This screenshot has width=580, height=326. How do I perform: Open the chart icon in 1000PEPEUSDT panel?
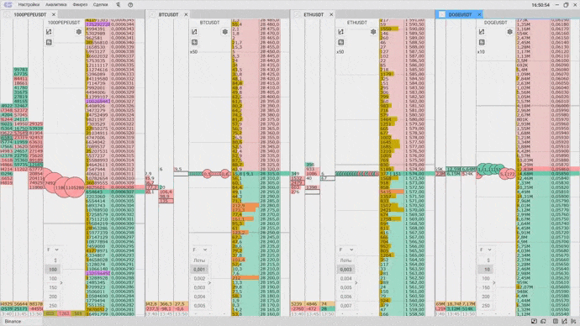click(x=49, y=32)
